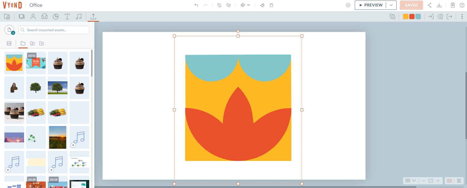Open the Templates library icon
This screenshot has width=467, height=188.
click(7, 17)
